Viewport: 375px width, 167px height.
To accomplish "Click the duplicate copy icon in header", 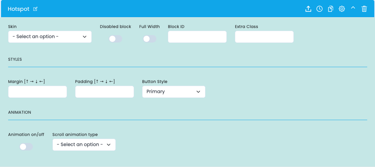I will tap(331, 9).
